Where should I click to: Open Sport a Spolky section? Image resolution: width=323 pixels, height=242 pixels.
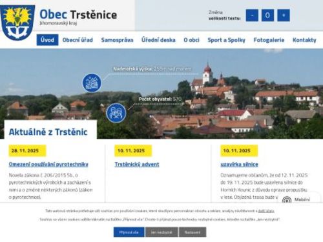[226, 40]
